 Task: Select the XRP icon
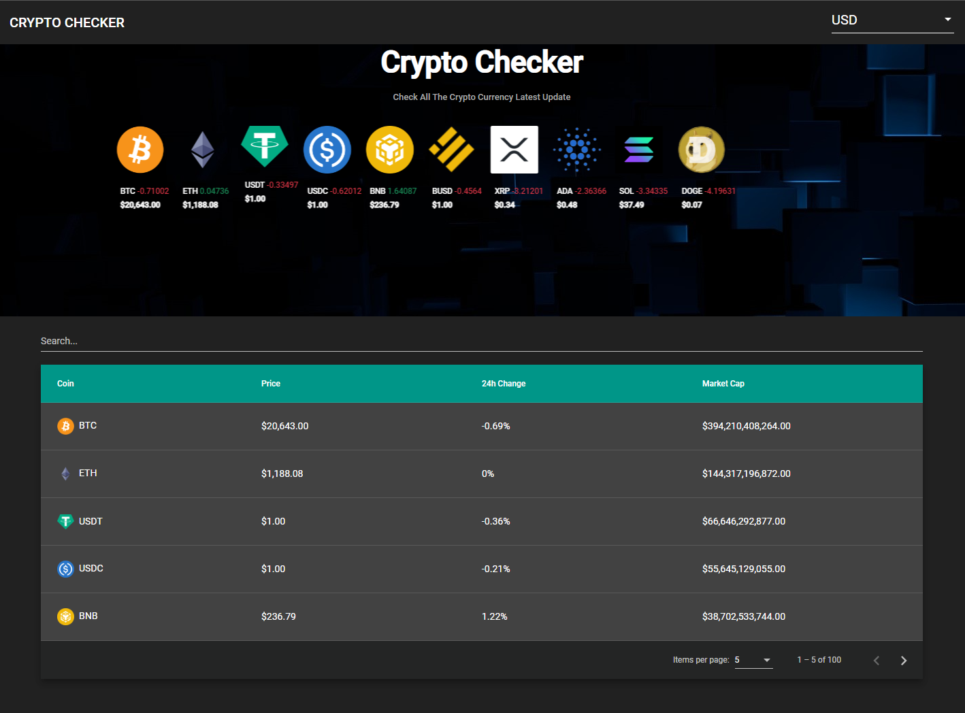point(514,149)
